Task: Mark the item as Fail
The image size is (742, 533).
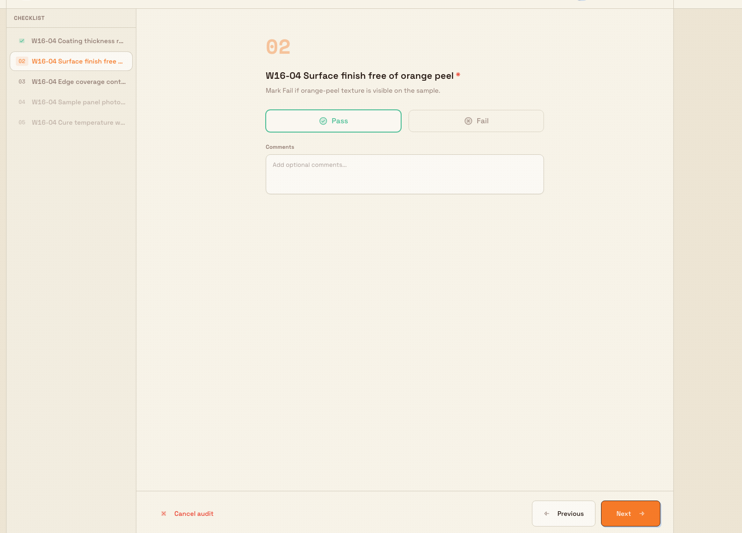Action: [476, 121]
